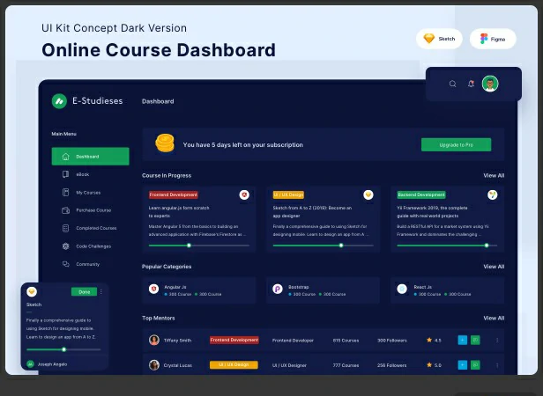
Task: Click the green message button for Tiffany Smith
Action: coord(475,340)
